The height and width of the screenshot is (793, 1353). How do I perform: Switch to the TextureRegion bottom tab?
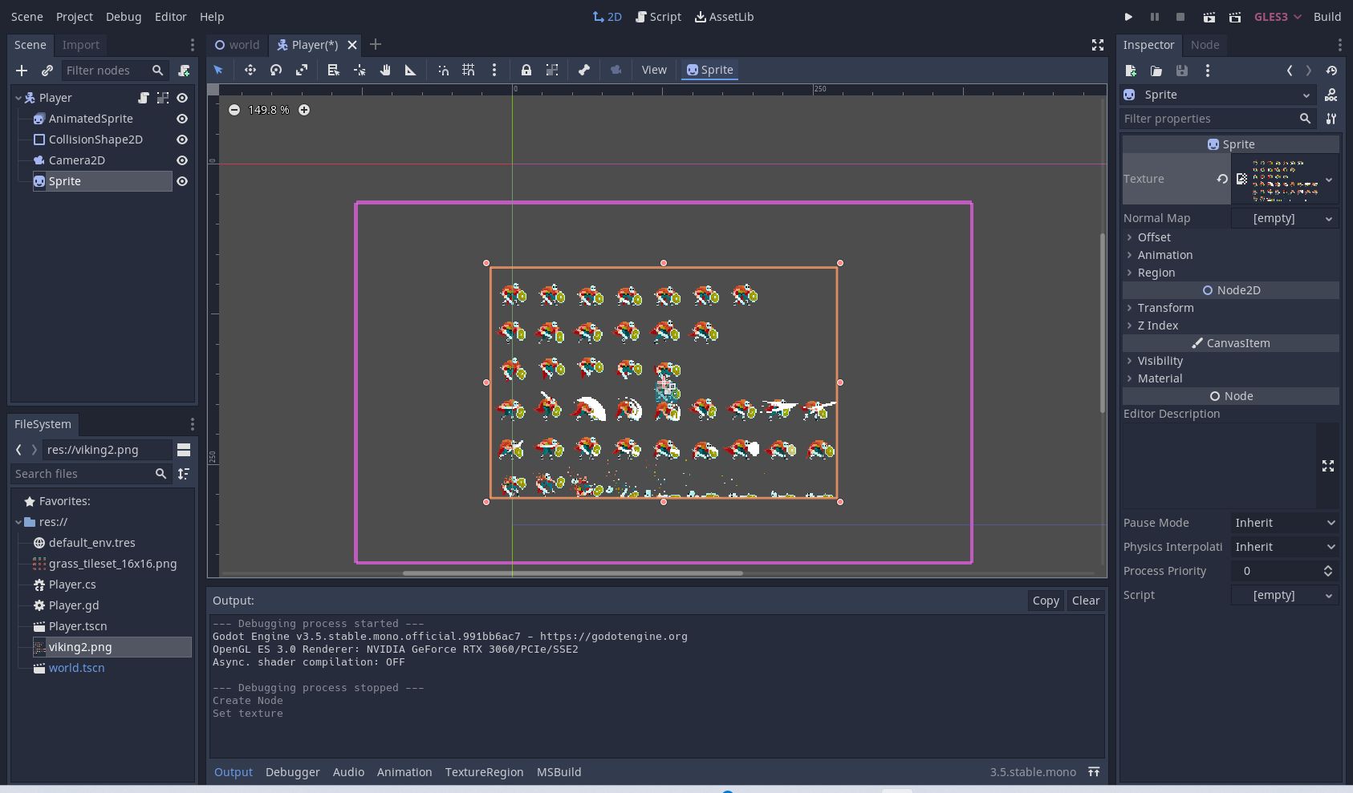tap(484, 772)
